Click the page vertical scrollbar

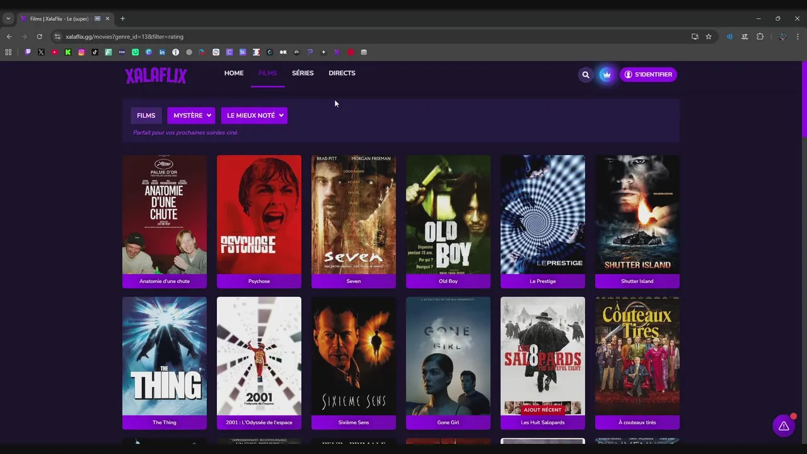coord(804,100)
